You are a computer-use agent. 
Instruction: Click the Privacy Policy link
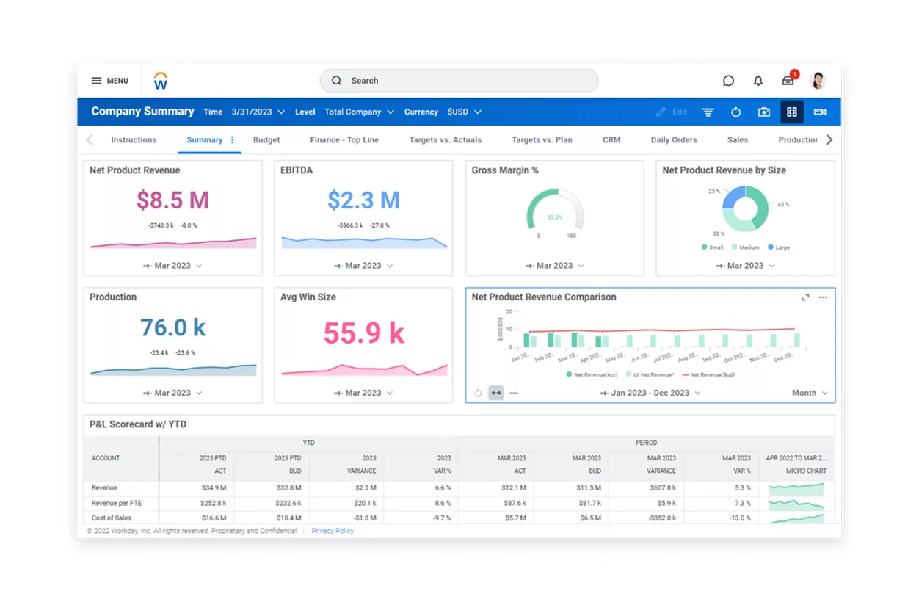pyautogui.click(x=332, y=531)
